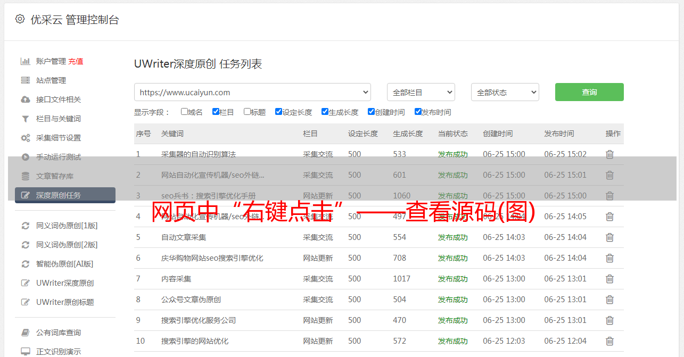The width and height of the screenshot is (684, 357).
Task: Click the bar chart icon for 账户管理
Action: coord(25,61)
